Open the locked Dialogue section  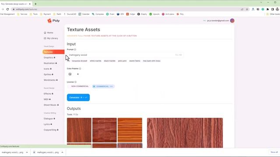click(x=49, y=119)
